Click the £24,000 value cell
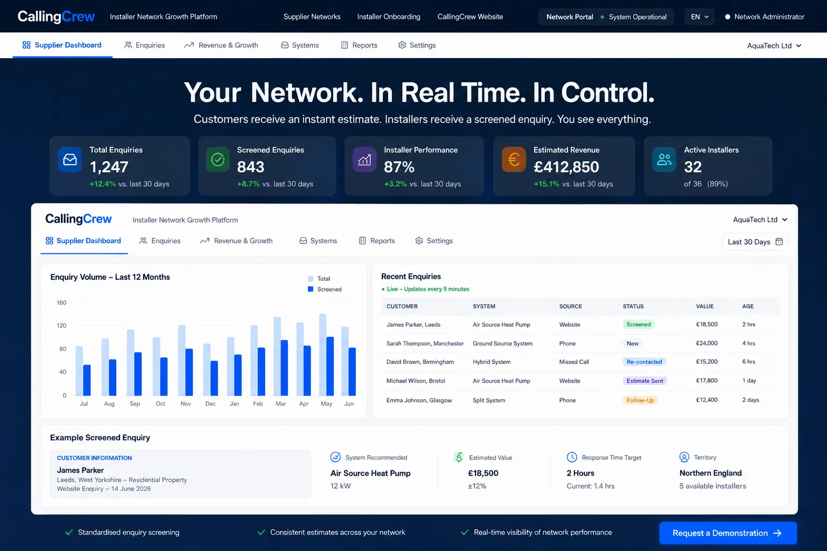Image resolution: width=827 pixels, height=551 pixels. [707, 343]
